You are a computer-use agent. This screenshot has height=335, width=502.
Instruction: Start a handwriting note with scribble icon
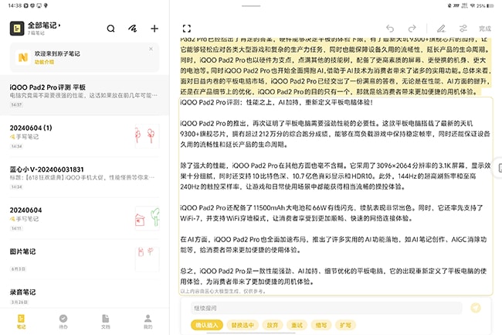point(133,29)
